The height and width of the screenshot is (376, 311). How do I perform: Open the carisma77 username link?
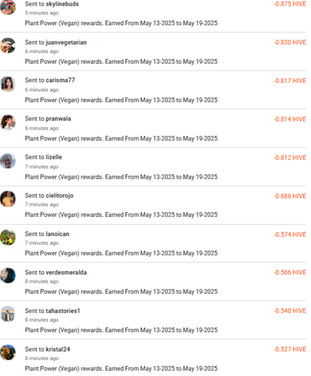(60, 80)
